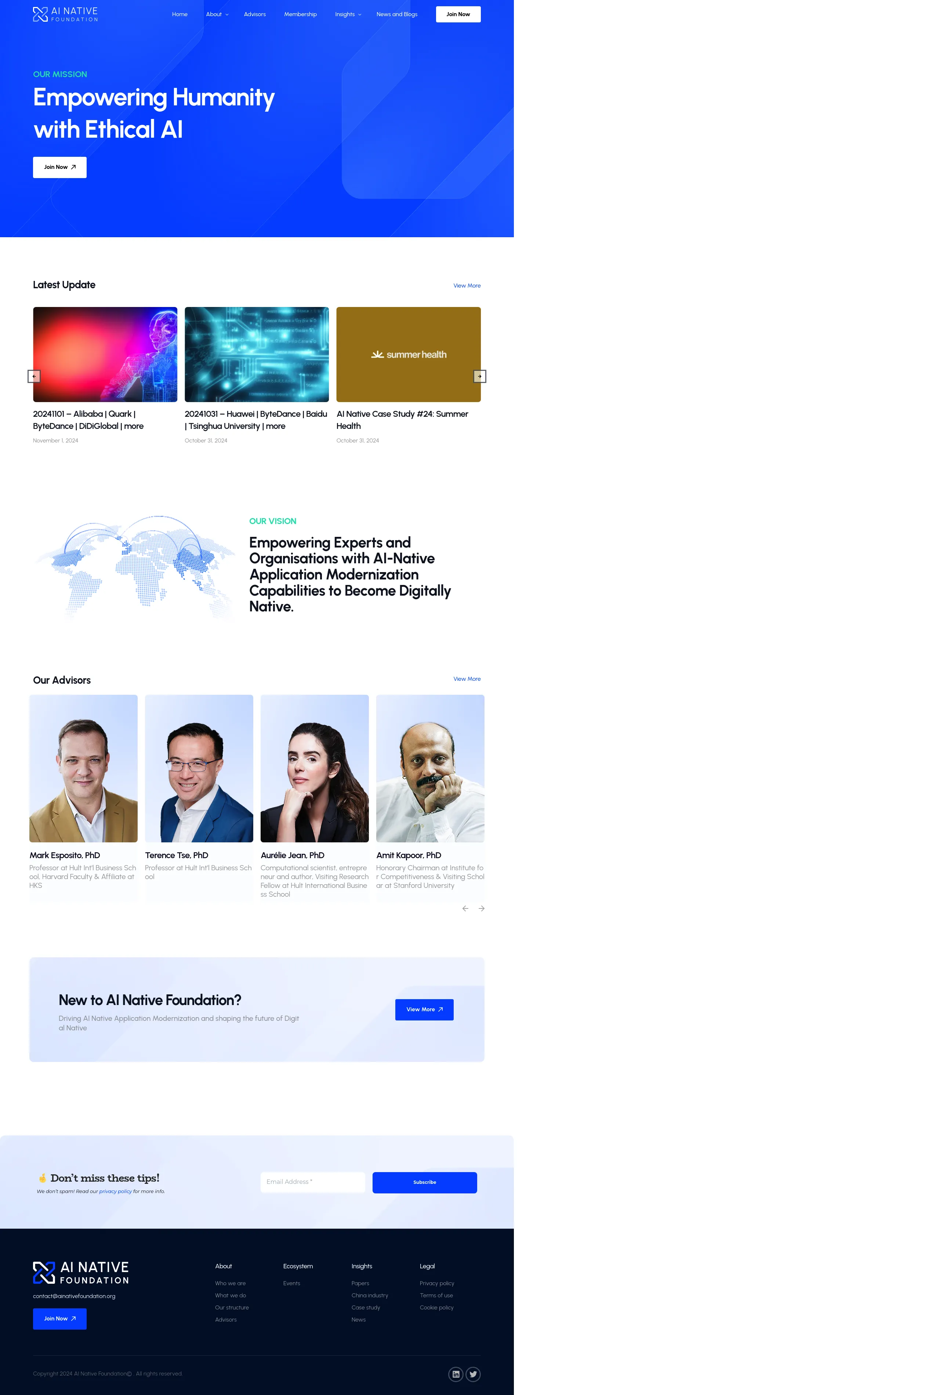Click the right carousel navigation arrow

(x=479, y=376)
